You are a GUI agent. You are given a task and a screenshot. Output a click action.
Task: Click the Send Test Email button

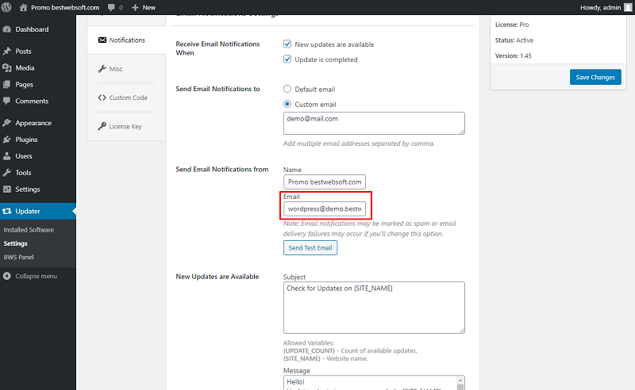(310, 247)
